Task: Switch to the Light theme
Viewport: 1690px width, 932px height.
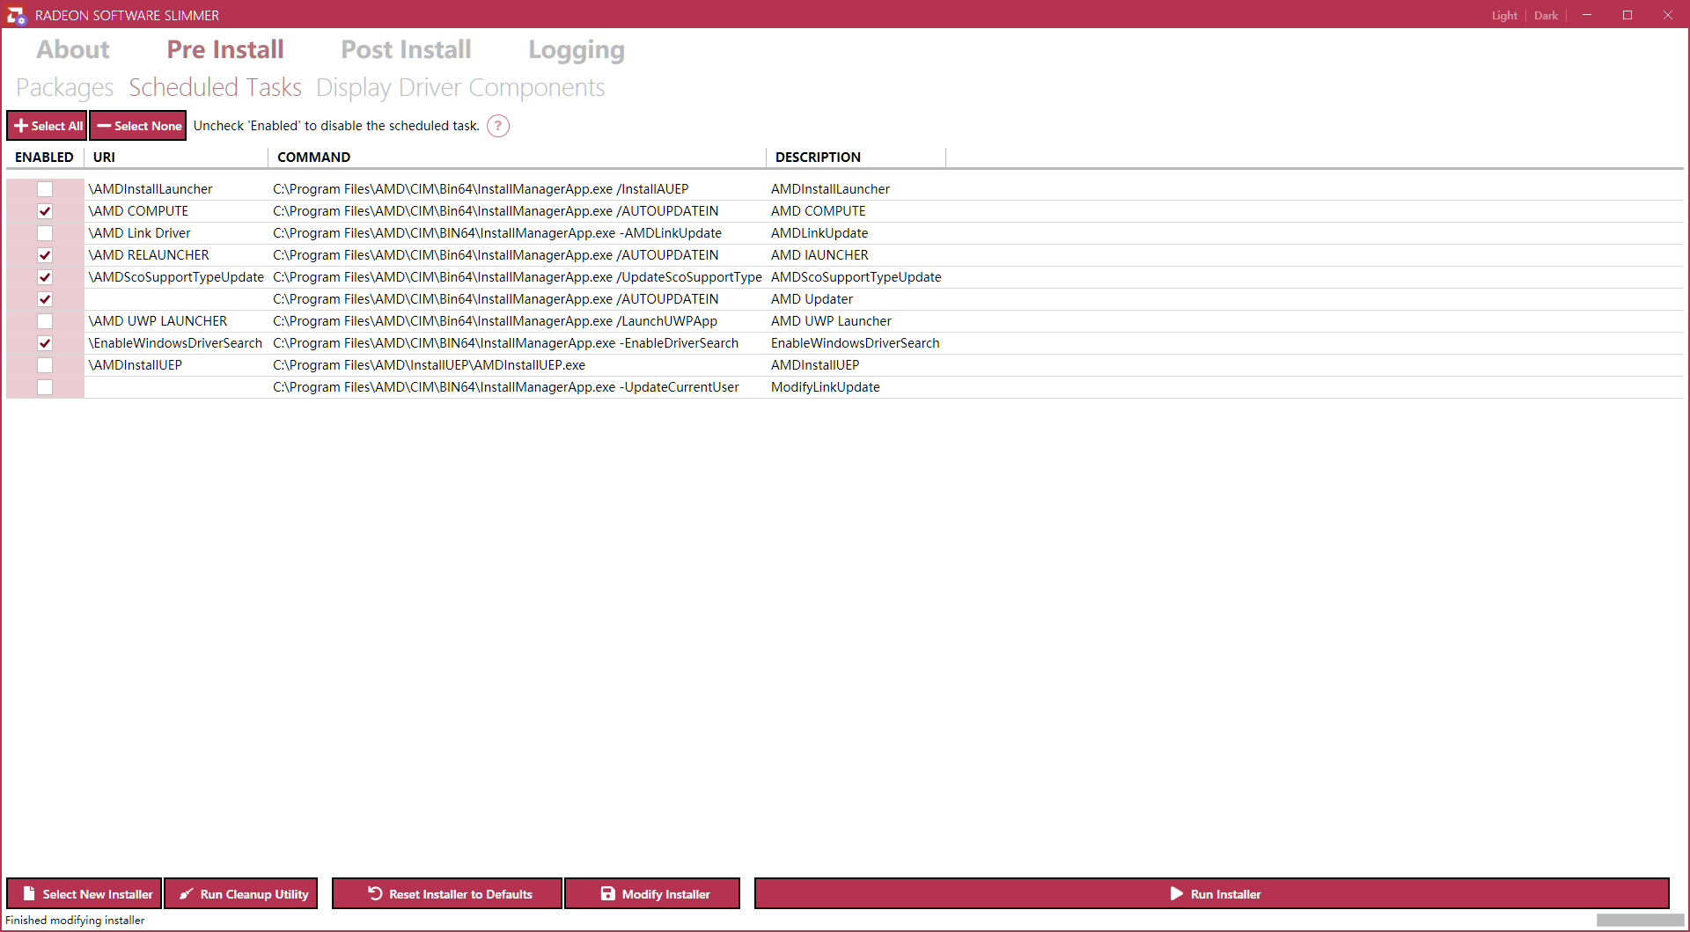Action: (x=1504, y=15)
